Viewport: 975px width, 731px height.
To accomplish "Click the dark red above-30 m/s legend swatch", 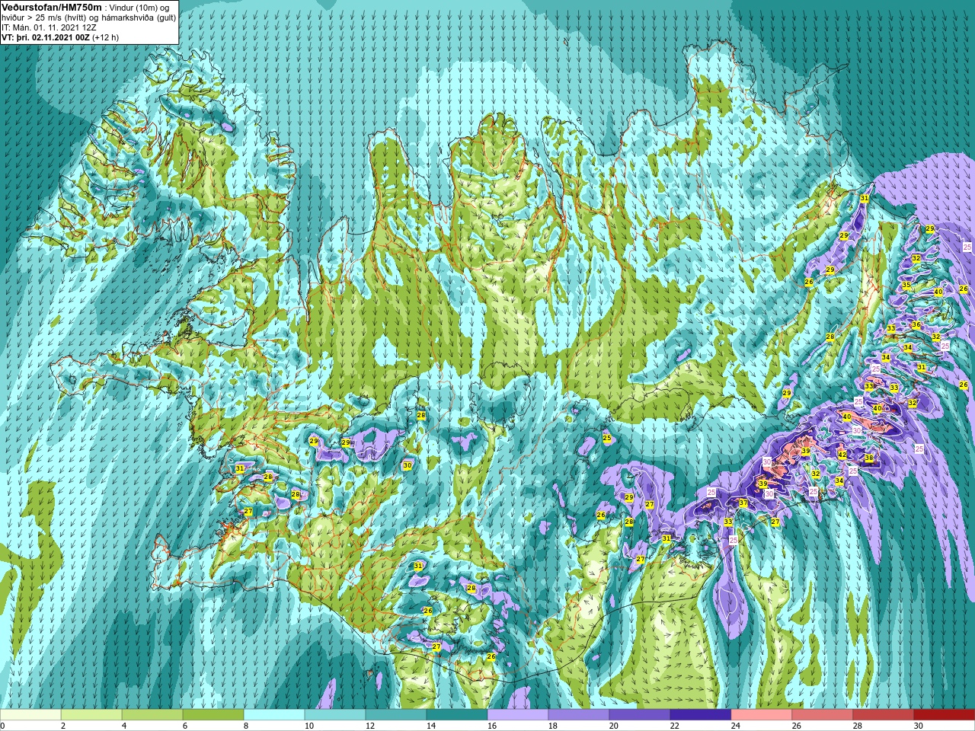I will tap(945, 715).
